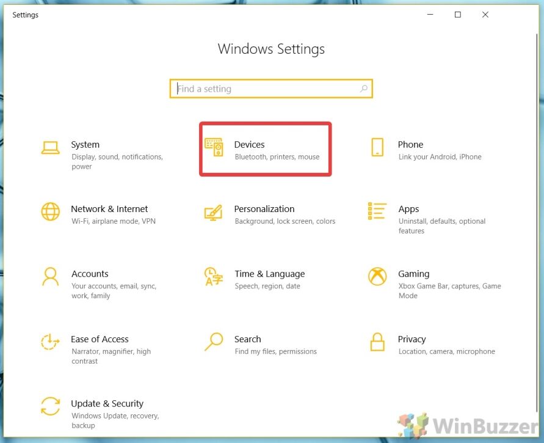This screenshot has height=443, width=544.
Task: Open the Search settings title
Action: pos(247,339)
